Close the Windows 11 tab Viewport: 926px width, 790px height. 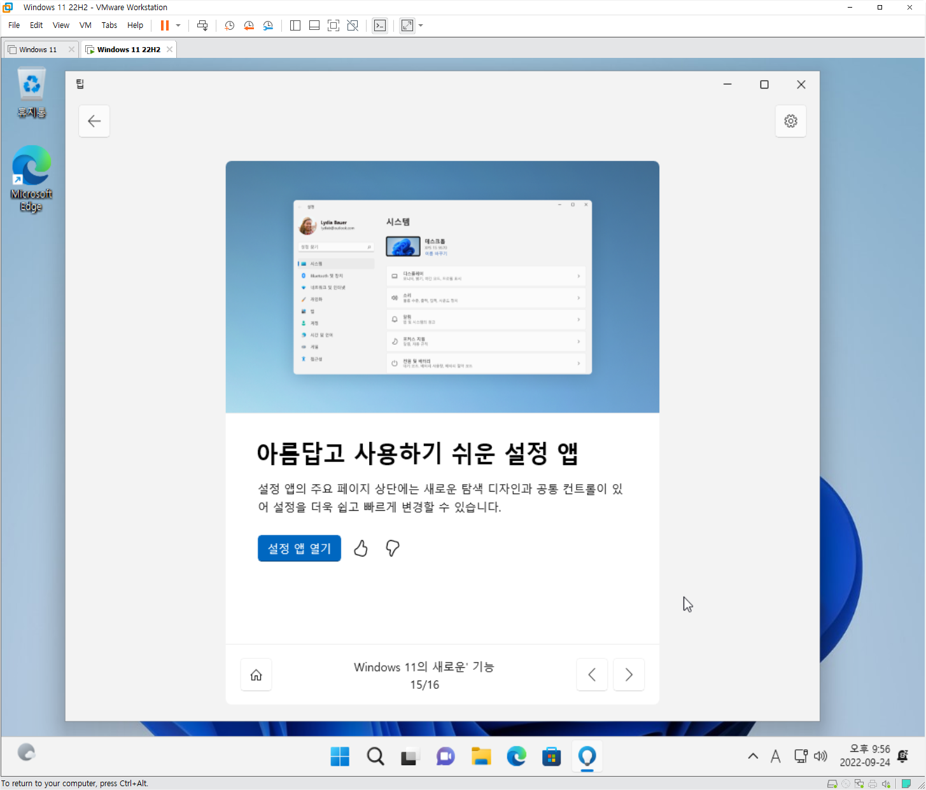point(71,50)
